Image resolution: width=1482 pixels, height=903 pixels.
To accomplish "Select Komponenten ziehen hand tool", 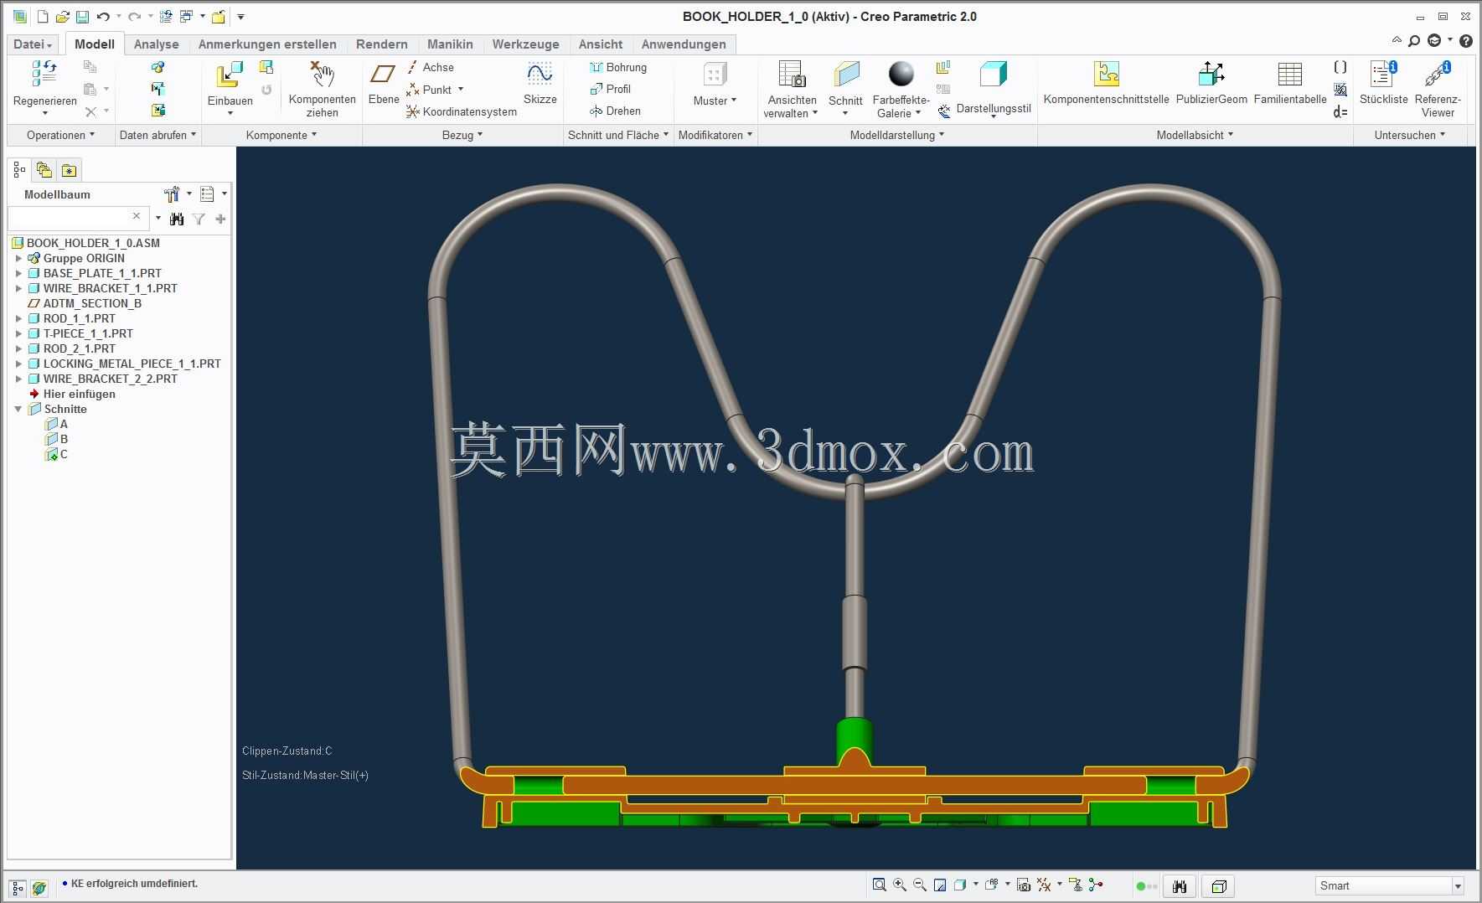I will [x=323, y=75].
